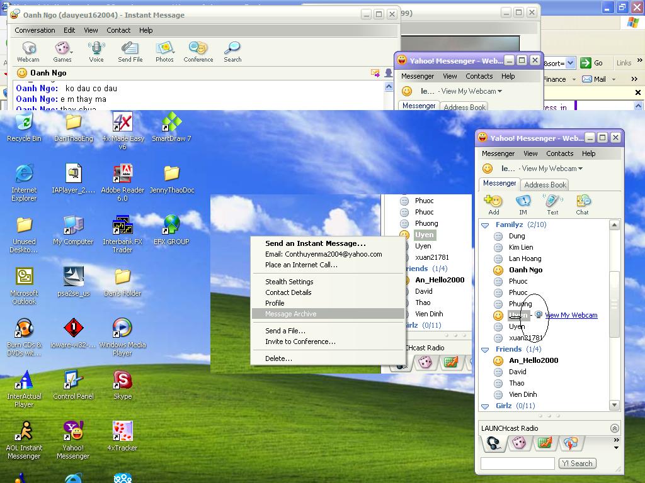The height and width of the screenshot is (483, 645).
Task: Collapse the LAUNCHcast Radio panel
Action: [x=615, y=428]
